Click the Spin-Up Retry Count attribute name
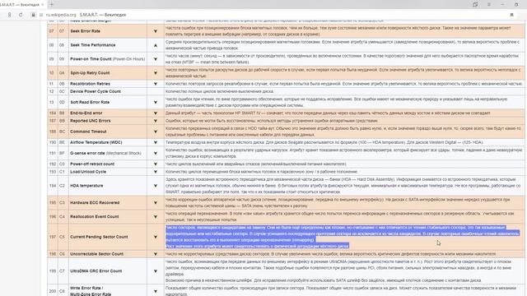Image resolution: width=527 pixels, height=296 pixels. (90, 73)
